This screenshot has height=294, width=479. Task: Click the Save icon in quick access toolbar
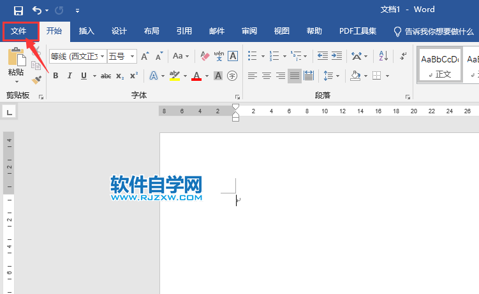coord(18,11)
